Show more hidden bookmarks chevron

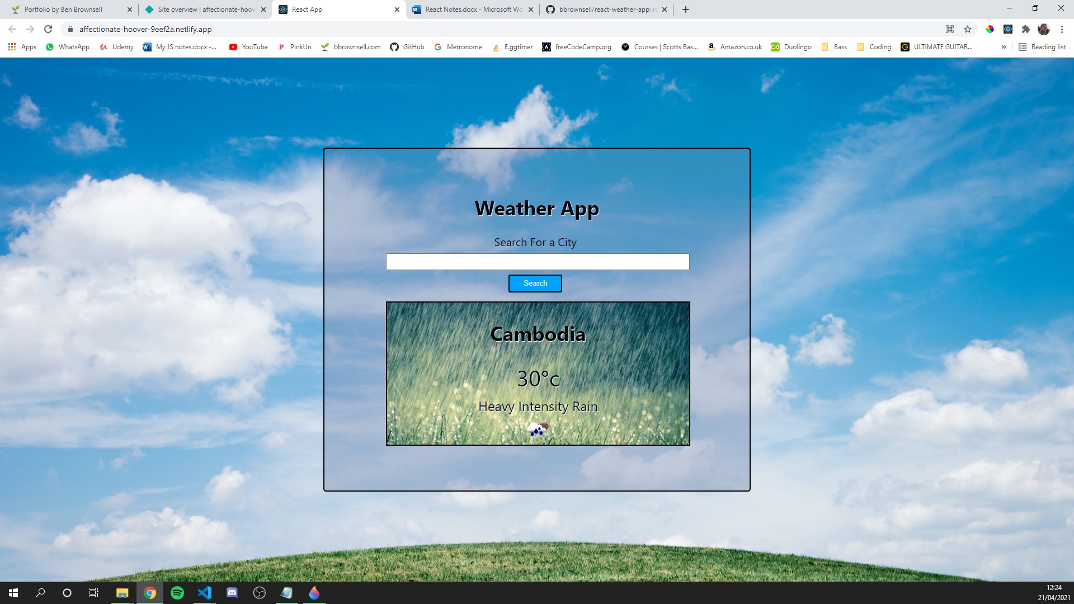click(x=1004, y=47)
